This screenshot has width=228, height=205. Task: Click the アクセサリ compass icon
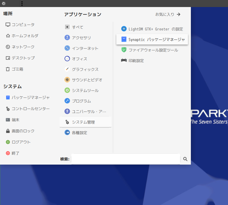[x=67, y=37]
